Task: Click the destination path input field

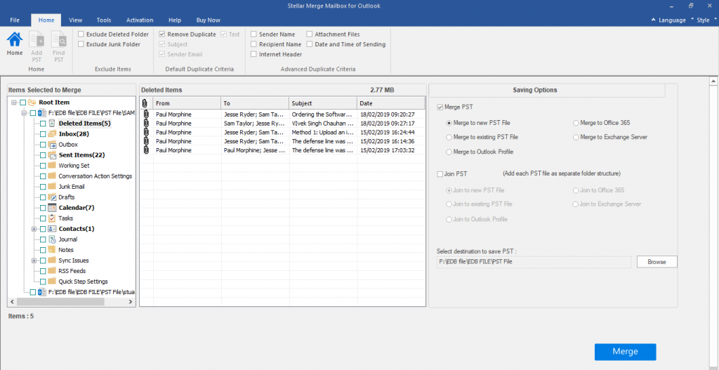Action: [x=534, y=262]
